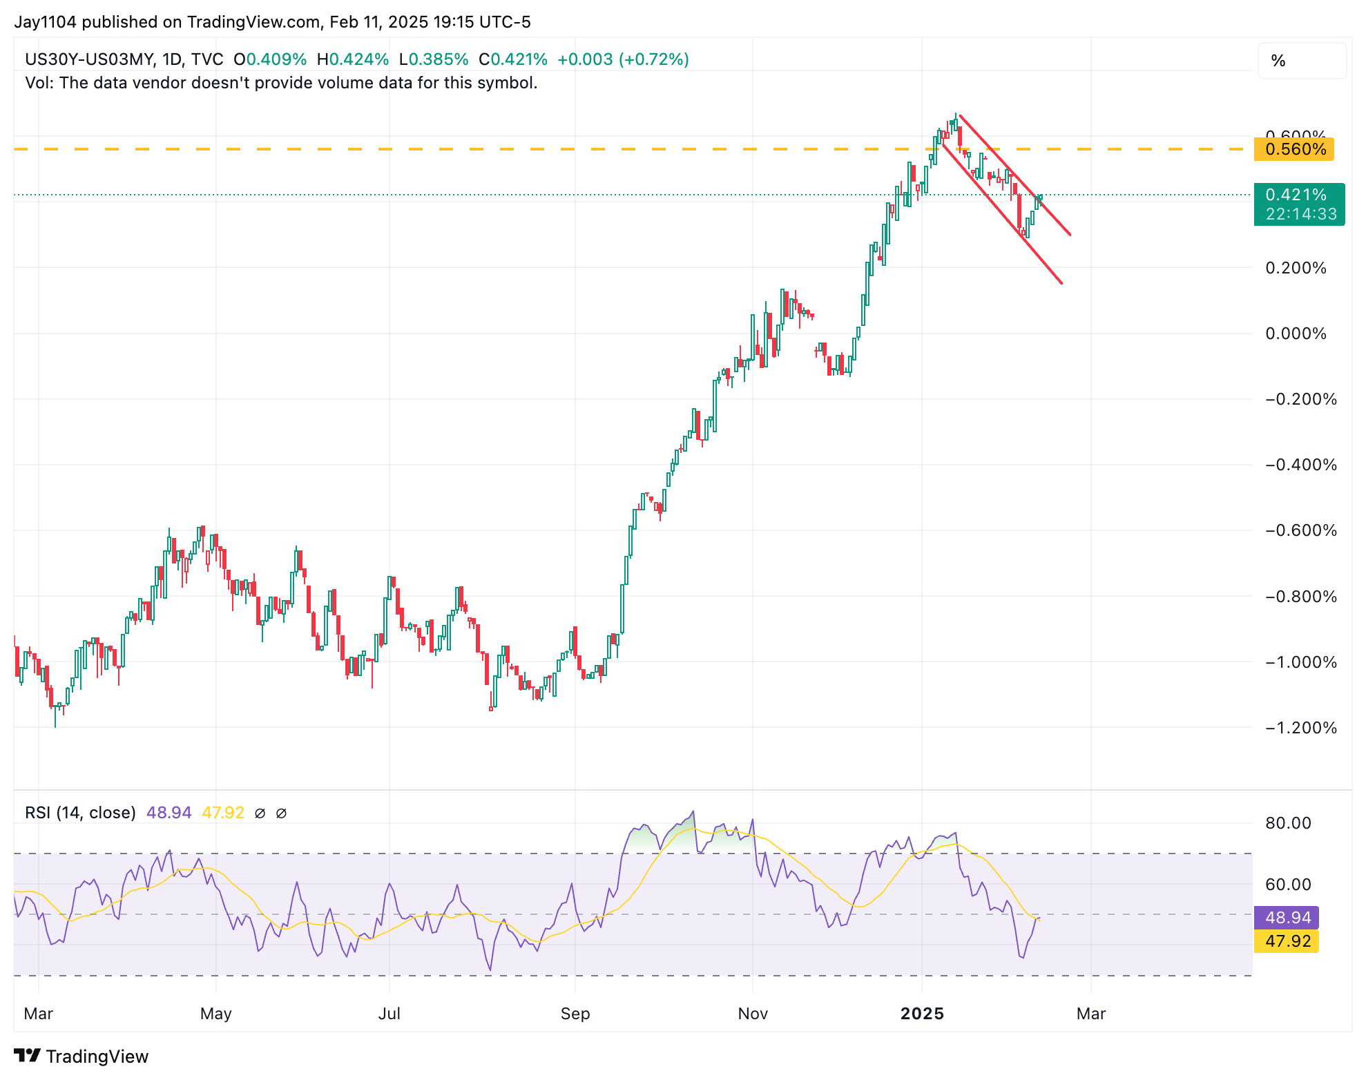Image resolution: width=1366 pixels, height=1080 pixels.
Task: Click the second ∅ symbol in RSI legend
Action: pos(281,813)
